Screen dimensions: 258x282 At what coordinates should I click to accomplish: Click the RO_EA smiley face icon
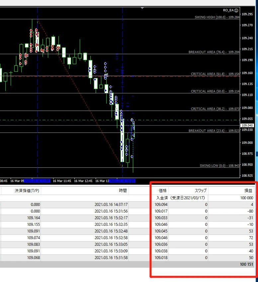tap(236, 10)
